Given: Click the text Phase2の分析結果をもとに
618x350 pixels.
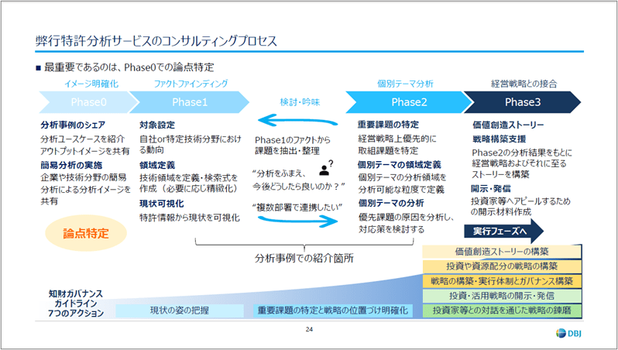Looking at the screenshot, I should pyautogui.click(x=522, y=153).
